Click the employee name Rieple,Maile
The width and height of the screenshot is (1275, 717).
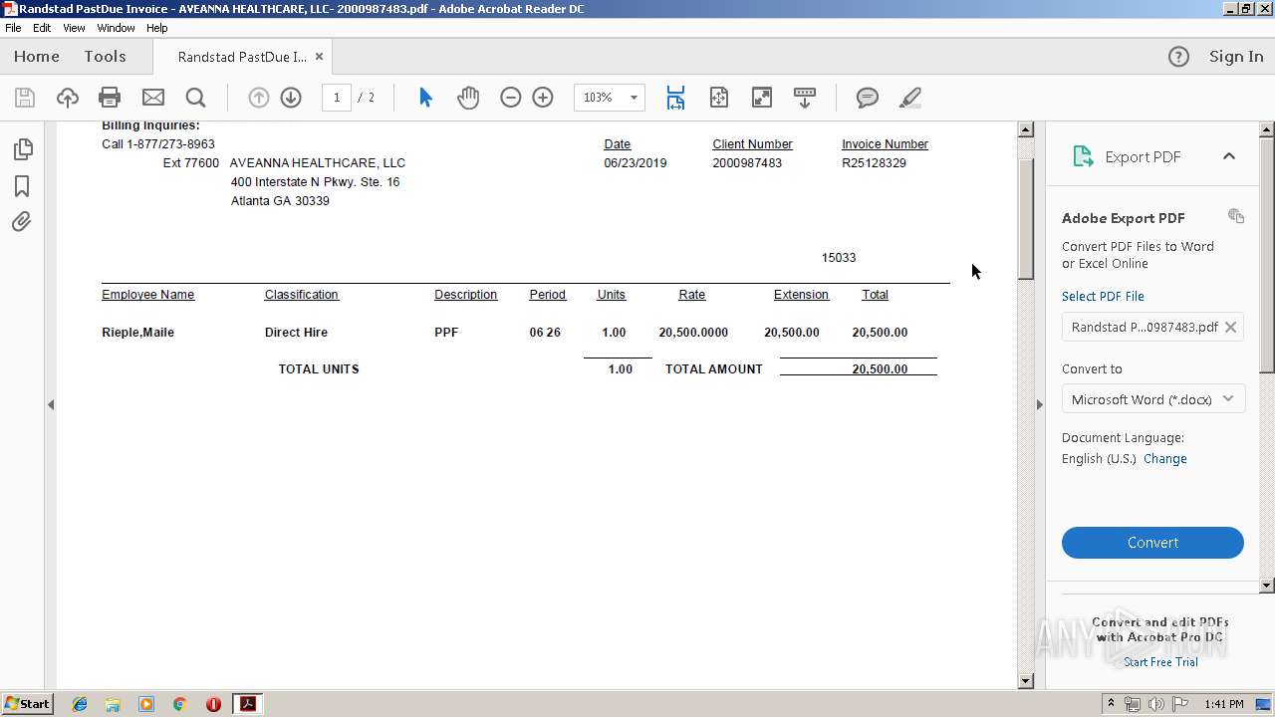137,333
